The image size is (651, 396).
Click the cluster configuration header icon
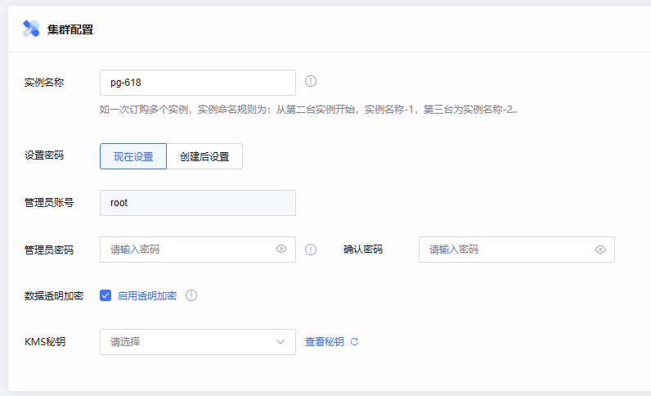pyautogui.click(x=31, y=29)
